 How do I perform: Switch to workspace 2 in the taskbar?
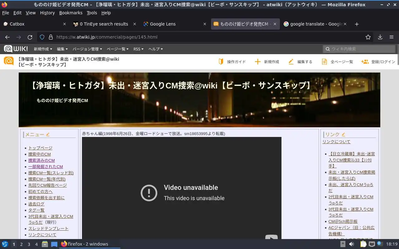coord(21,244)
